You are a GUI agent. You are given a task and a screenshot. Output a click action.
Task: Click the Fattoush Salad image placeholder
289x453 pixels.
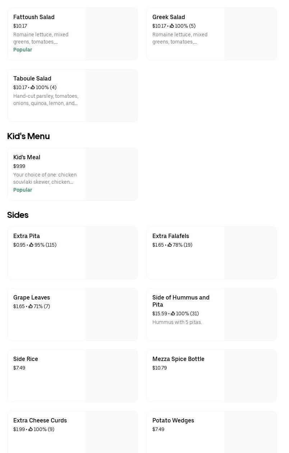tap(111, 34)
